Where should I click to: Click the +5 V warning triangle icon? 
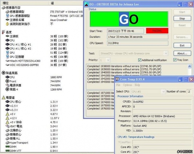[x=7, y=114]
